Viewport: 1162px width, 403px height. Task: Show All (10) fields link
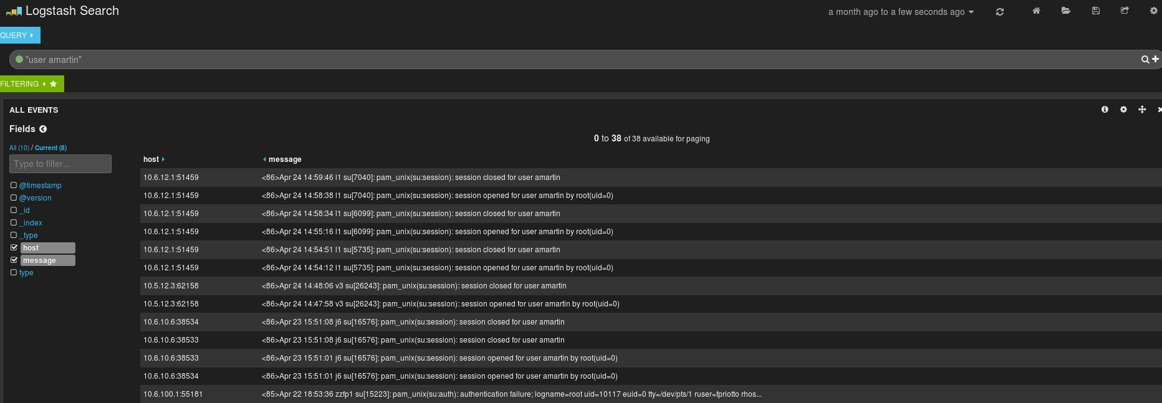point(19,148)
